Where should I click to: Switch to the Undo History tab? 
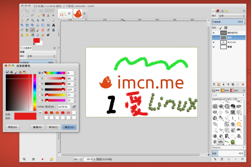coord(226,11)
